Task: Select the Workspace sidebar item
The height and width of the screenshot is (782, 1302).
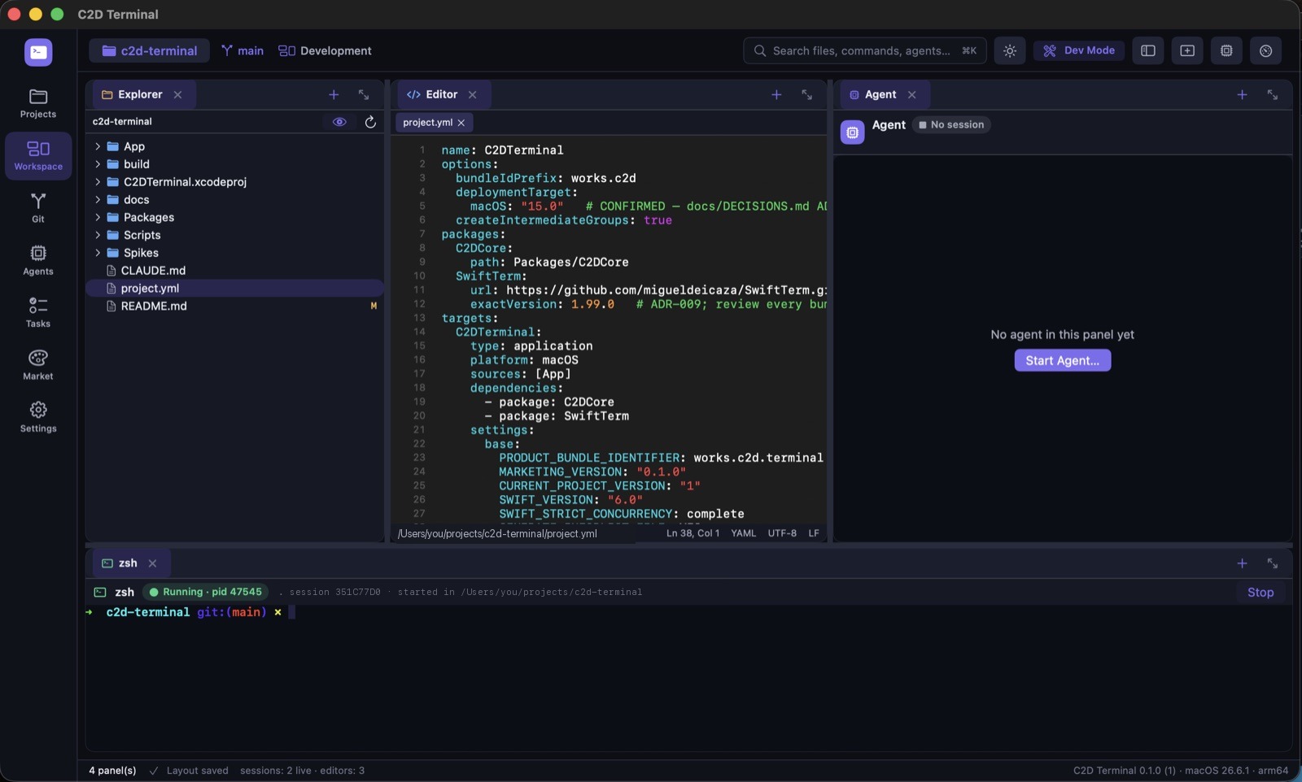Action: 38,156
